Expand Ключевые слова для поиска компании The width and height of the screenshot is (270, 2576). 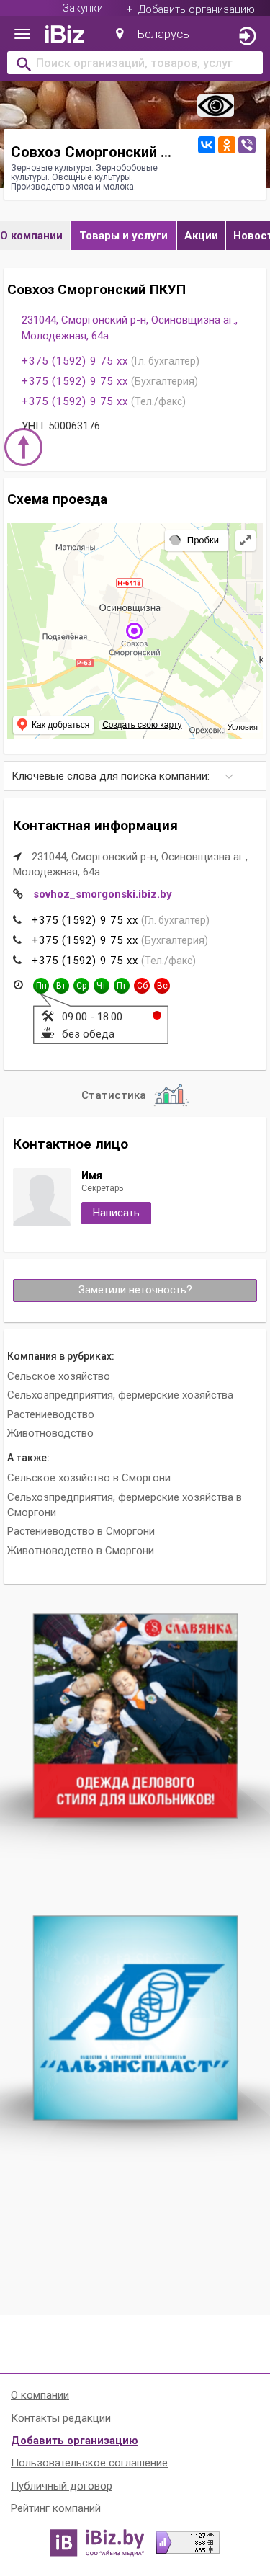coord(135,776)
